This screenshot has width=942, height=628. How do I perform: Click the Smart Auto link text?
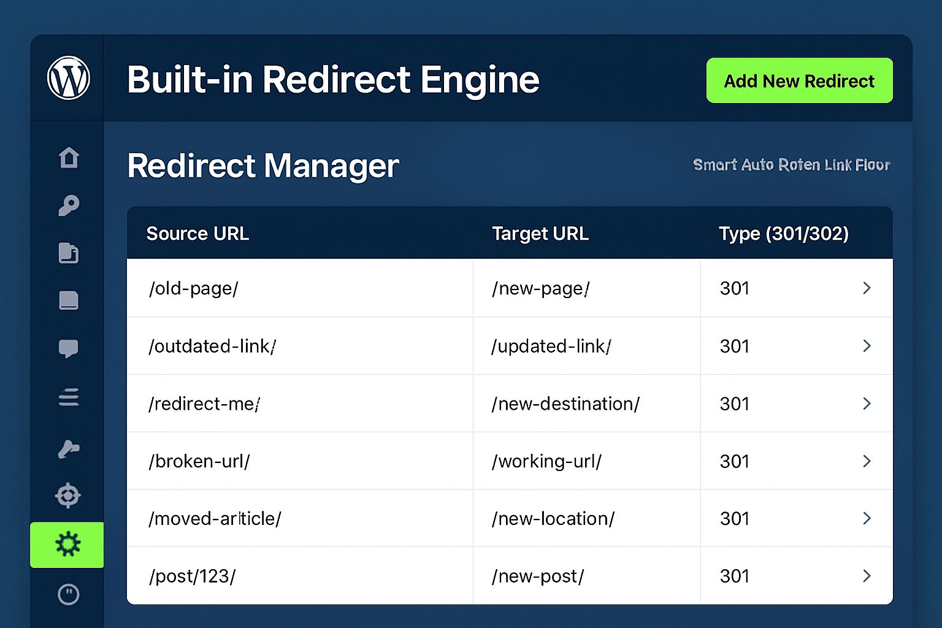791,165
